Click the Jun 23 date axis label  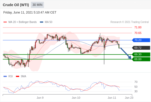tap(129, 98)
